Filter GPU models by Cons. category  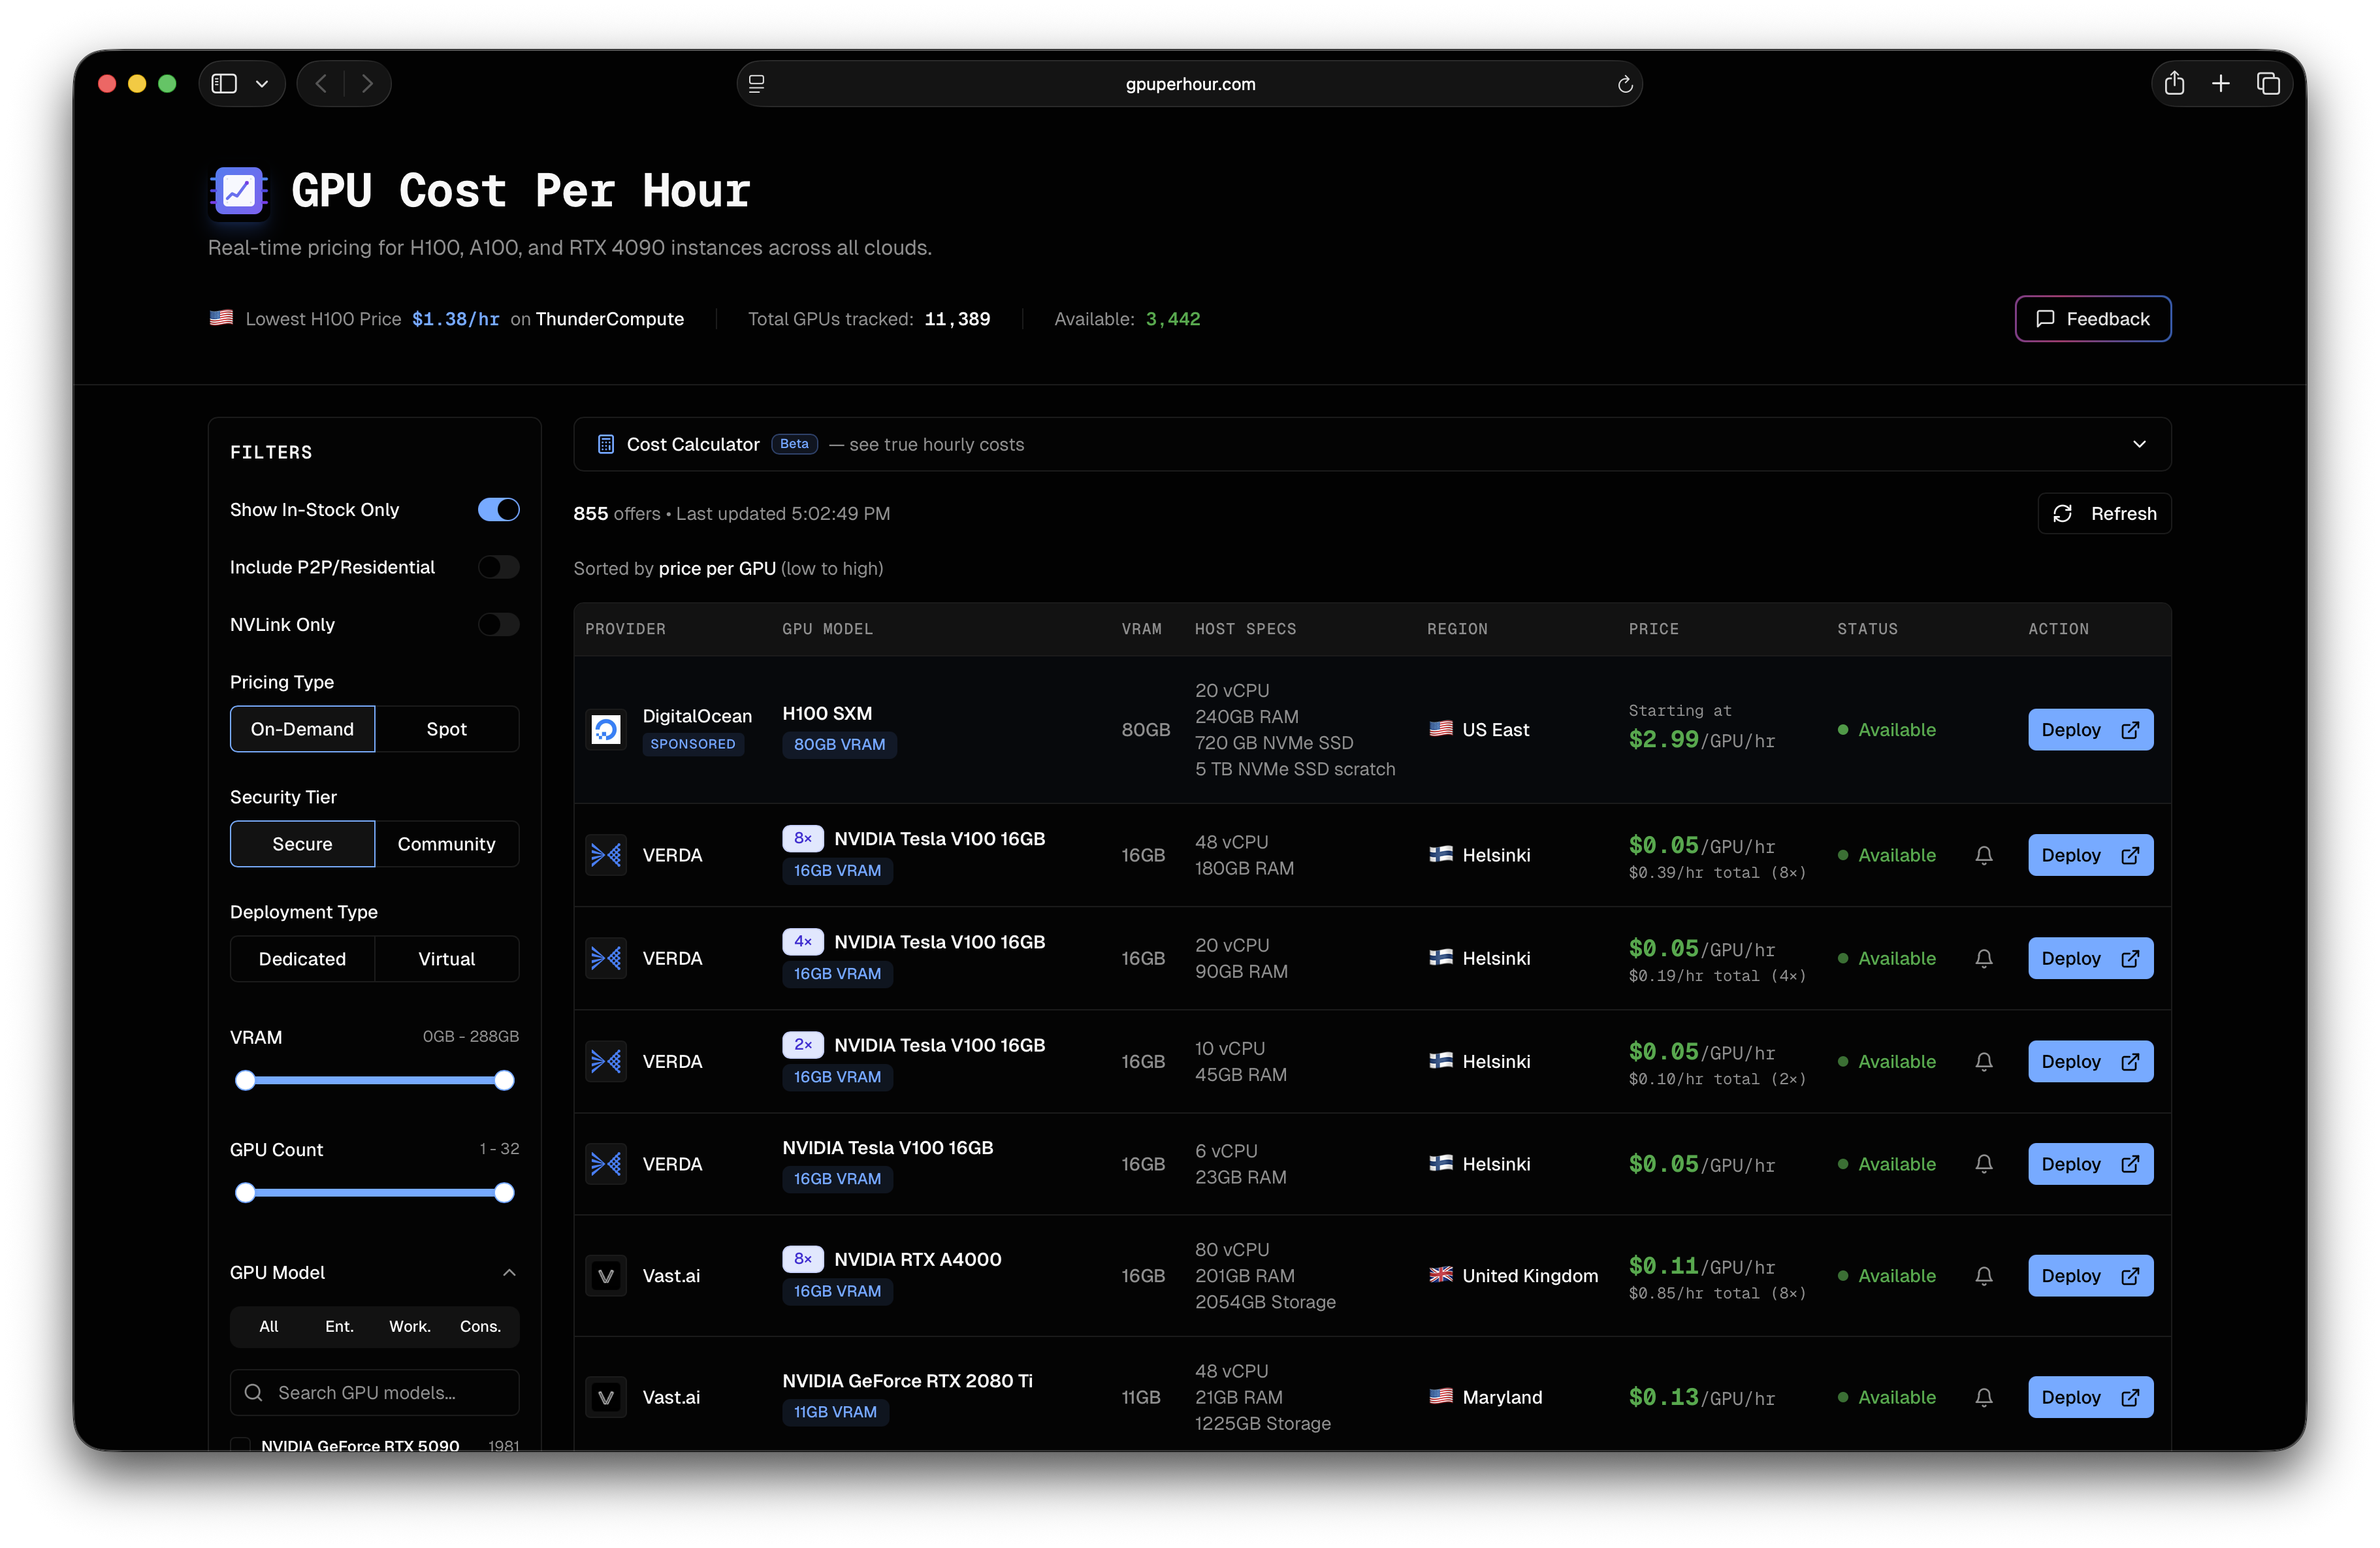pos(480,1327)
